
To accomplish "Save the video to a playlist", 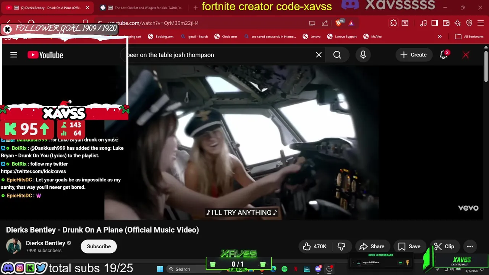I will [x=409, y=247].
